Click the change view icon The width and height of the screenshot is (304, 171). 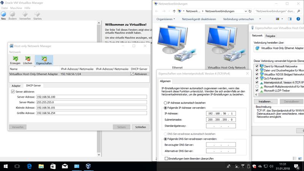[278, 19]
